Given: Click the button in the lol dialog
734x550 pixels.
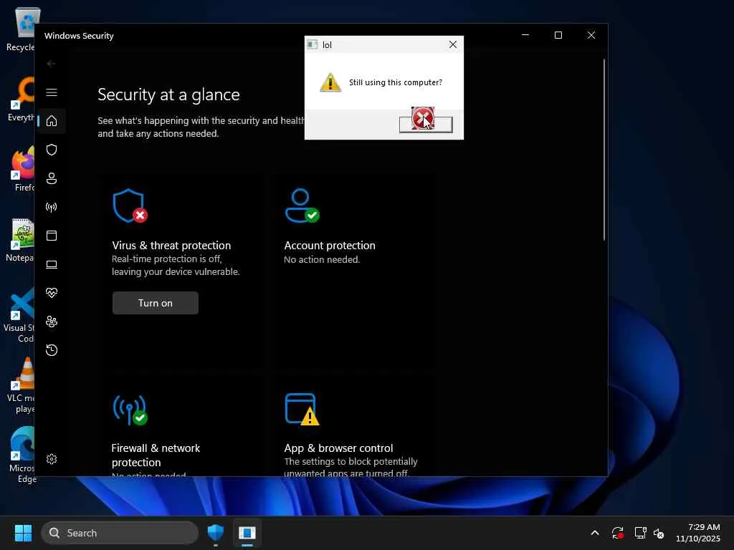Looking at the screenshot, I should (x=426, y=125).
